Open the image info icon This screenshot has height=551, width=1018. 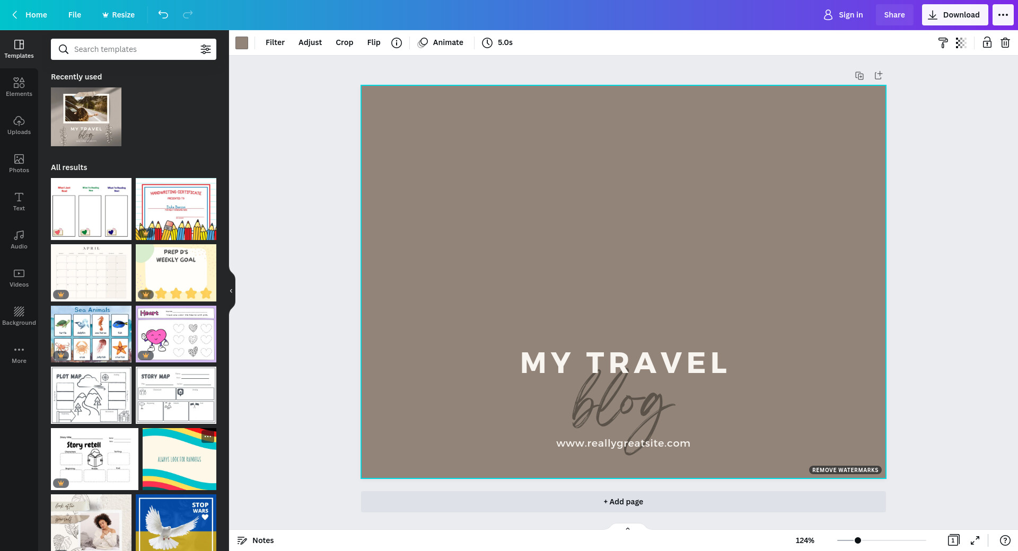pos(396,43)
